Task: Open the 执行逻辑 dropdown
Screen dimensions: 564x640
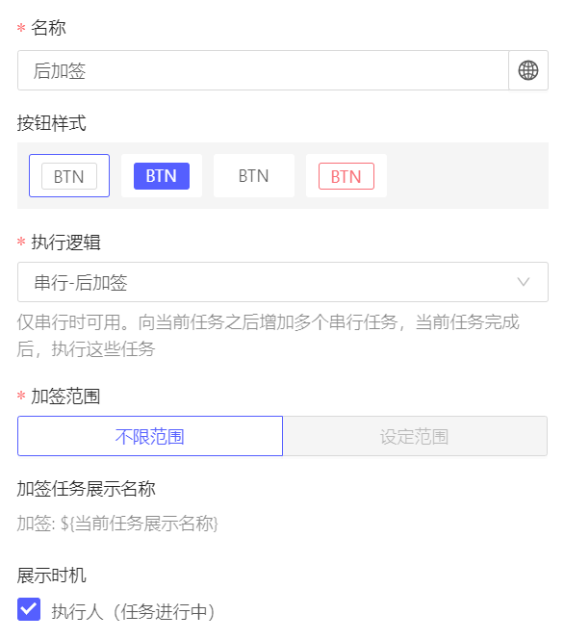Action: pos(282,282)
